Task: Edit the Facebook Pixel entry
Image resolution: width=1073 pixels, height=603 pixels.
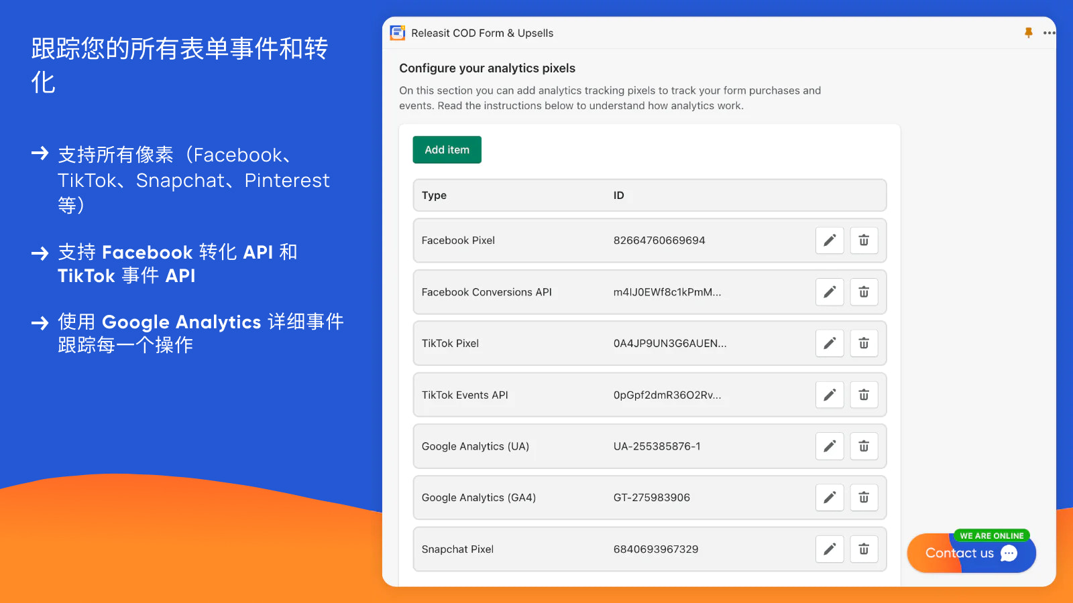Action: point(830,241)
